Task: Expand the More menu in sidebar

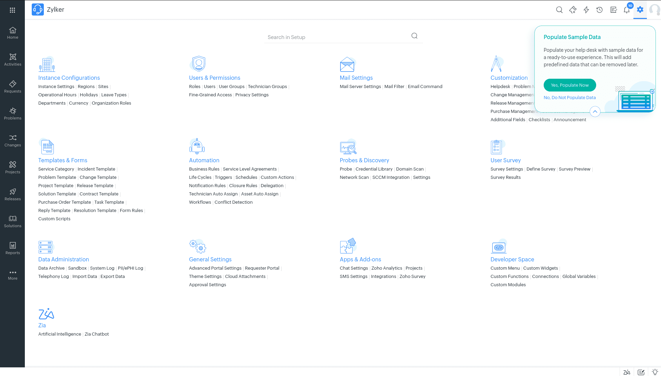Action: coord(13,275)
